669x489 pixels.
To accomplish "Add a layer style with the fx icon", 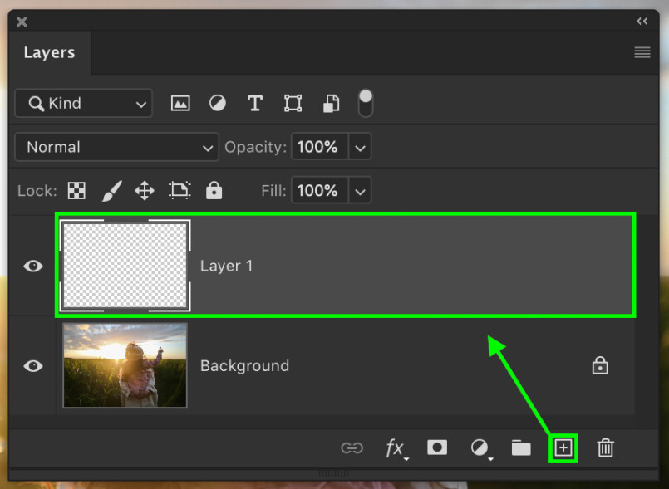I will tap(396, 447).
